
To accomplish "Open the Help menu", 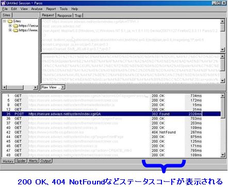I will click(x=75, y=9).
